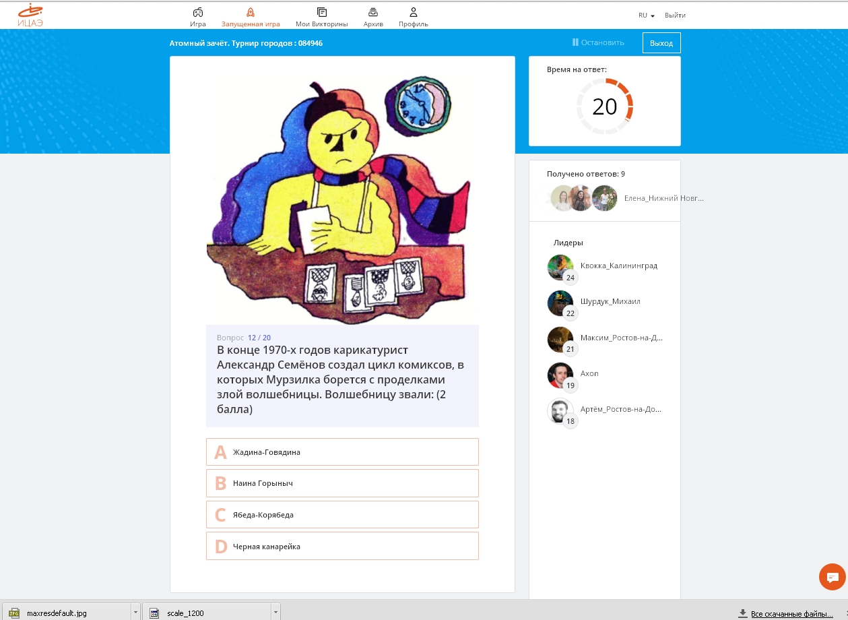Click the score badge 24

tap(570, 278)
